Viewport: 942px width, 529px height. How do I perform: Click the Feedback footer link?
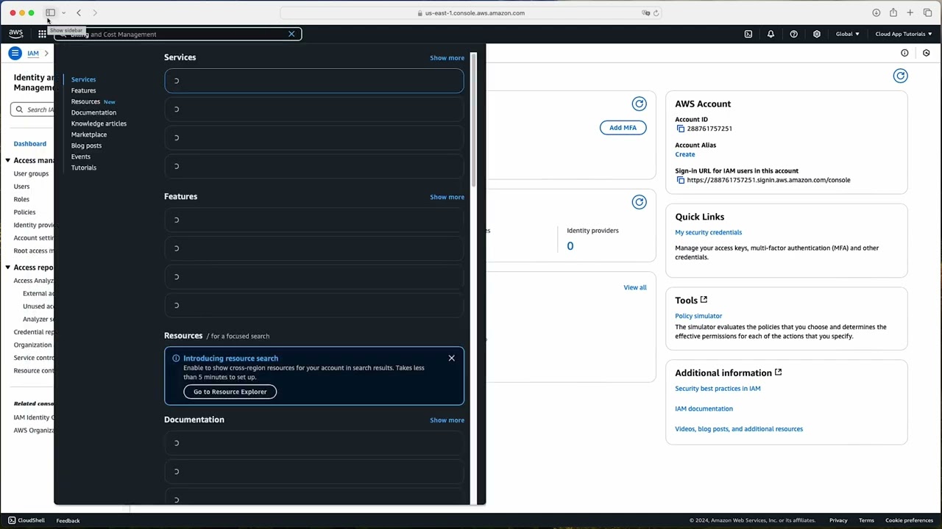pos(68,521)
